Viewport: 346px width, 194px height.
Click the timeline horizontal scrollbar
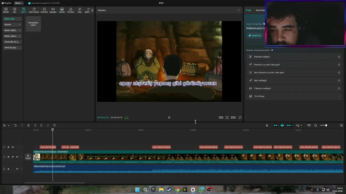pyautogui.click(x=54, y=183)
